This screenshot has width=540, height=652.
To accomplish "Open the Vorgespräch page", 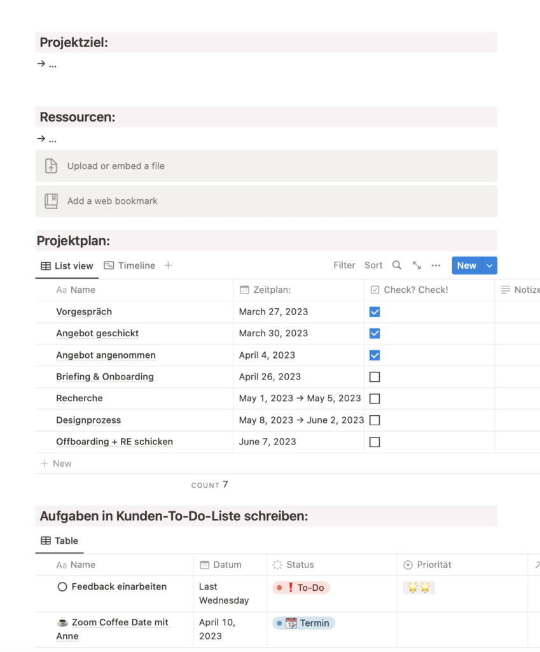I will pos(84,312).
